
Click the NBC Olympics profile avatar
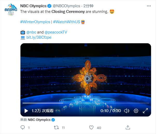pyautogui.click(x=11, y=10)
